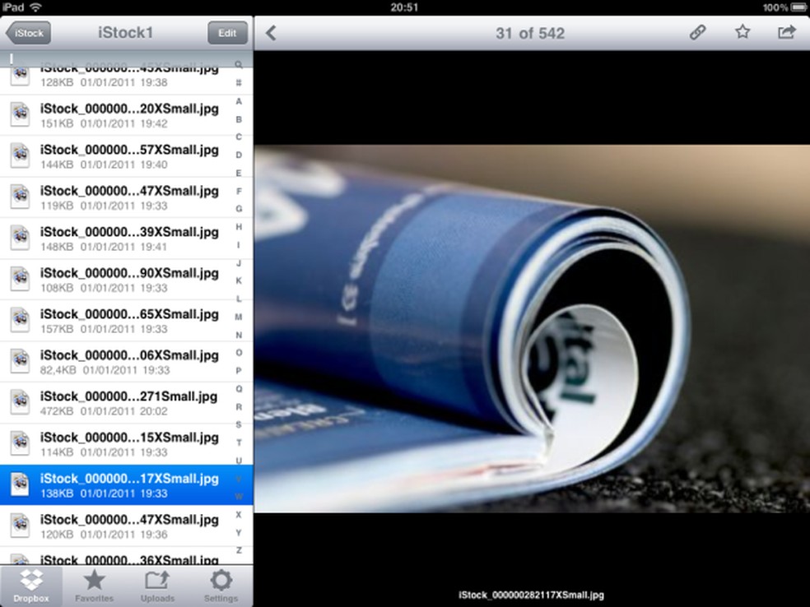Tap the image icon of the 157KB file
810x607 pixels.
[20, 320]
